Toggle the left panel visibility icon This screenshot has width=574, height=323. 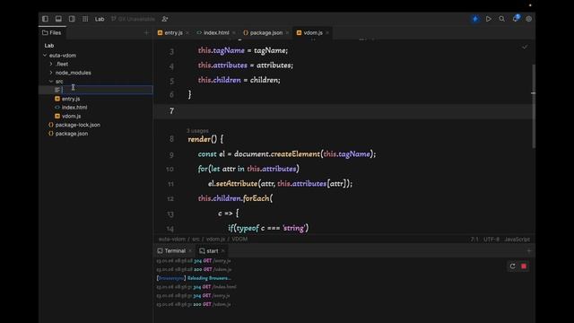click(x=45, y=19)
